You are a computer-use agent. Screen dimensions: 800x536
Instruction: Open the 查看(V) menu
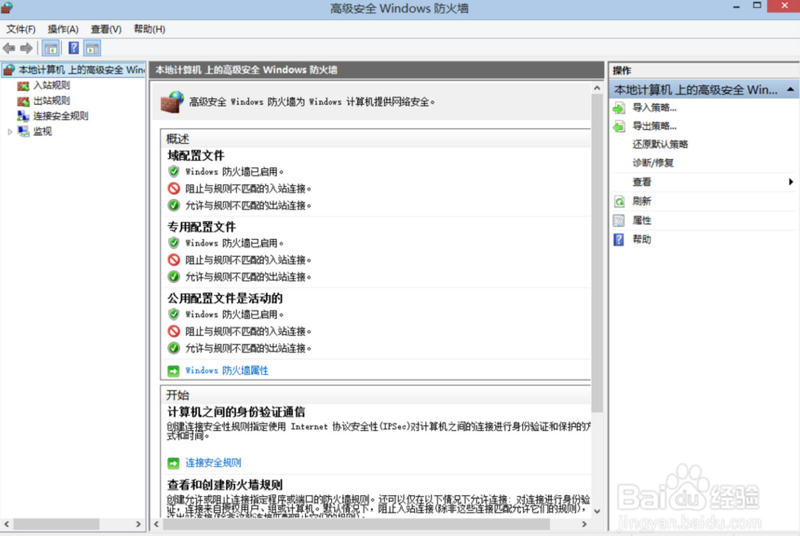106,29
